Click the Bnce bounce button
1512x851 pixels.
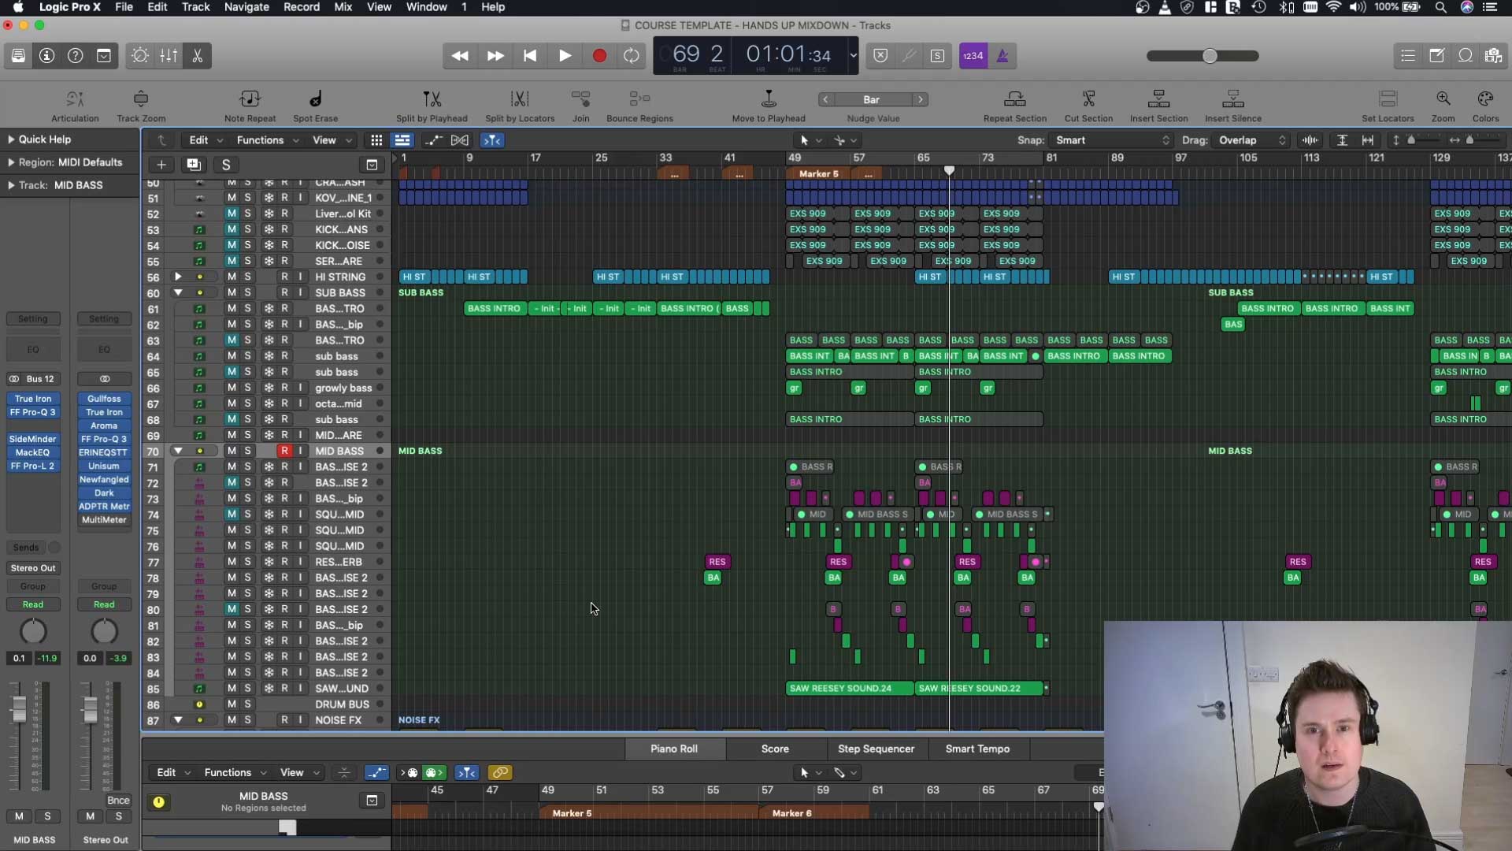click(x=118, y=800)
